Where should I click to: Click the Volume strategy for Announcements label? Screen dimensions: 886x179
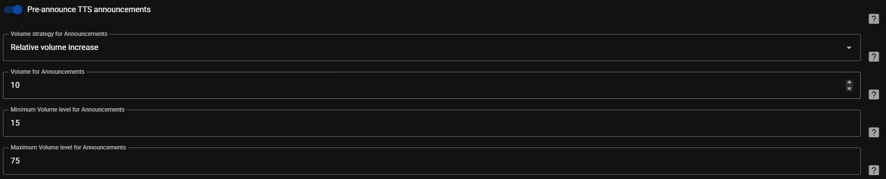click(x=59, y=34)
